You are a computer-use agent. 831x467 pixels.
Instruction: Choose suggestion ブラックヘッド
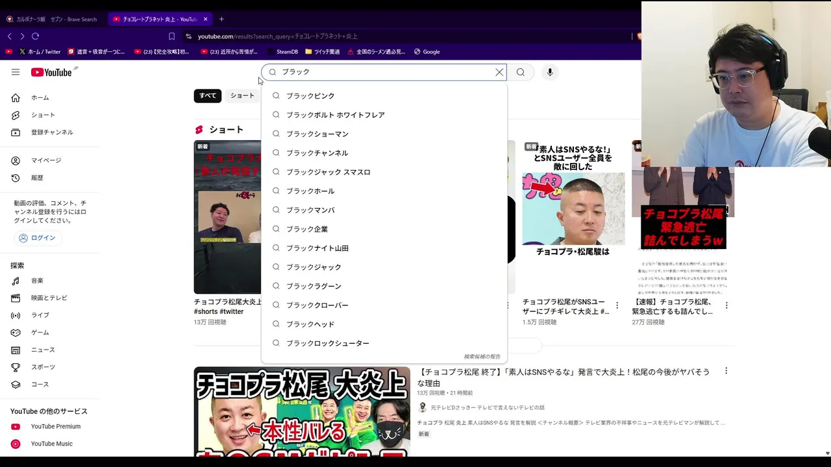pyautogui.click(x=384, y=324)
